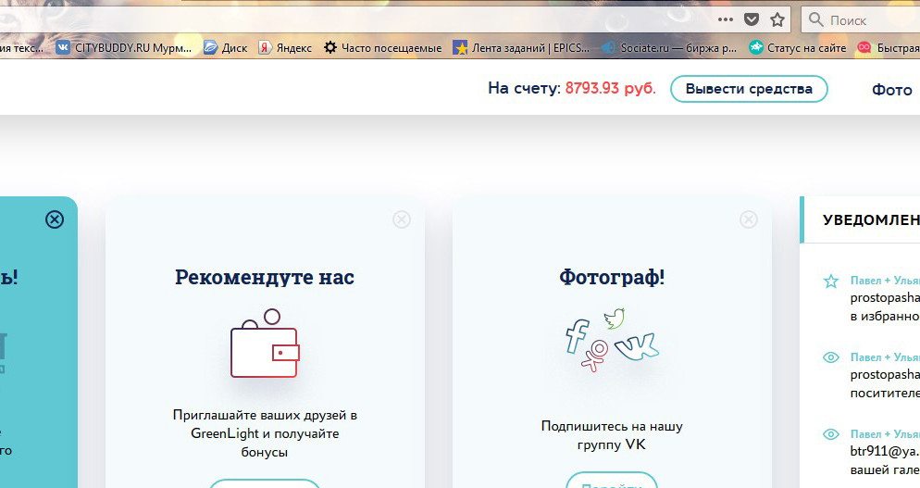Open the Фото menu item
Viewport: 920px width, 488px height.
892,90
